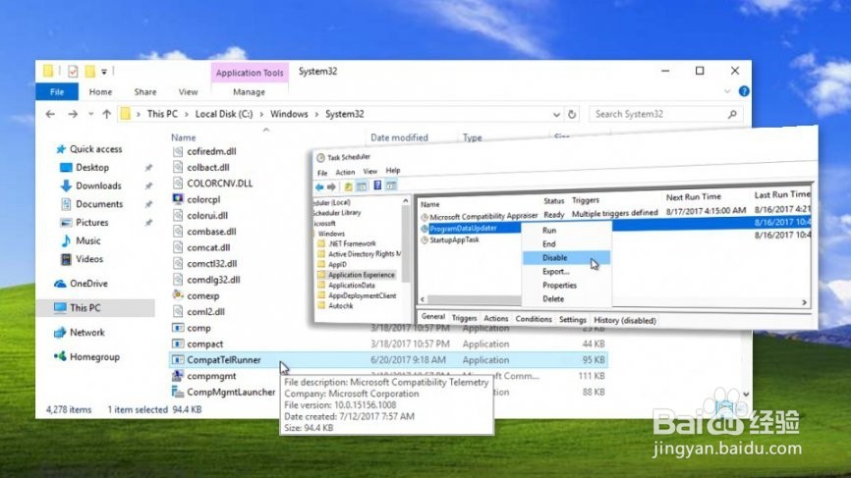Click Task Scheduler forward arrow toolbar icon
Image resolution: width=851 pixels, height=478 pixels.
pos(331,186)
